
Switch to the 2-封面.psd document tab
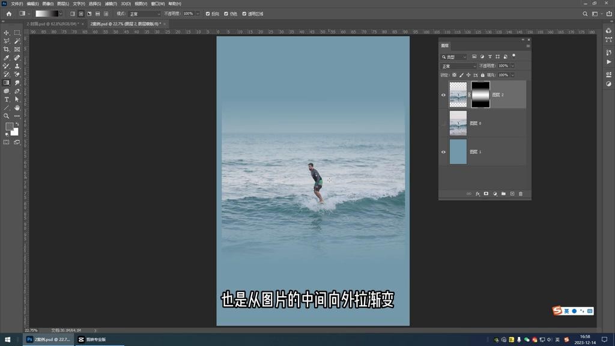tap(53, 24)
